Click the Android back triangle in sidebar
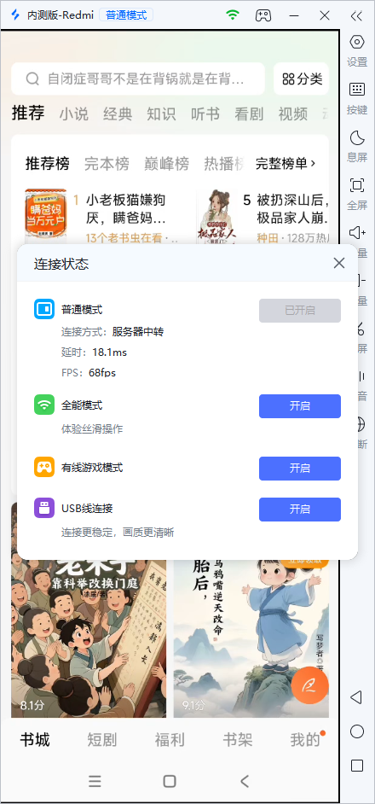375x804 pixels. 356,696
